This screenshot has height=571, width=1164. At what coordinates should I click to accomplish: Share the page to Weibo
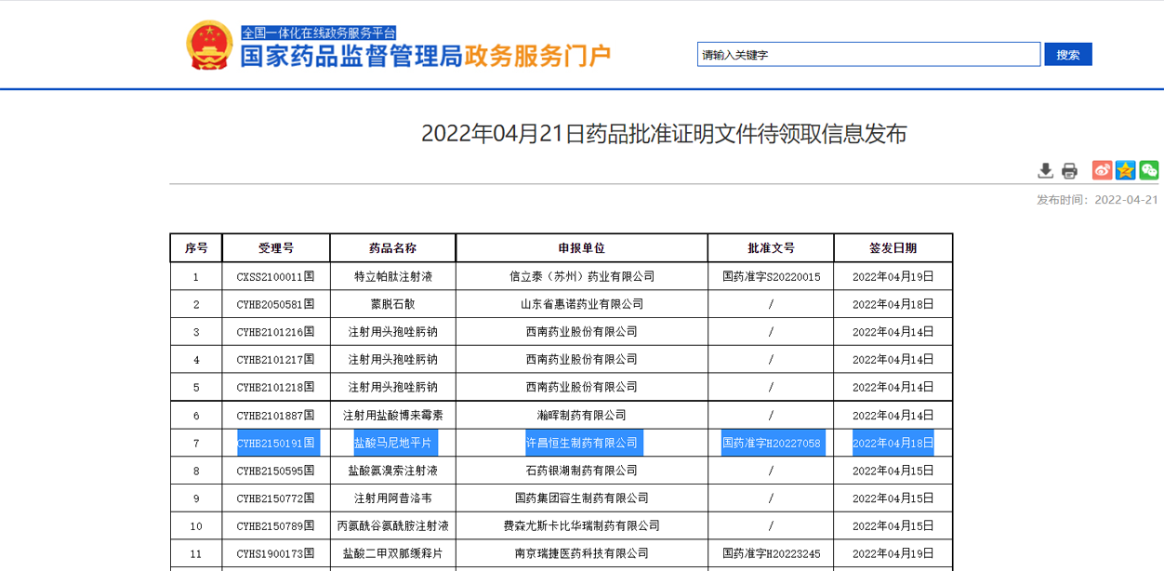pyautogui.click(x=1102, y=170)
